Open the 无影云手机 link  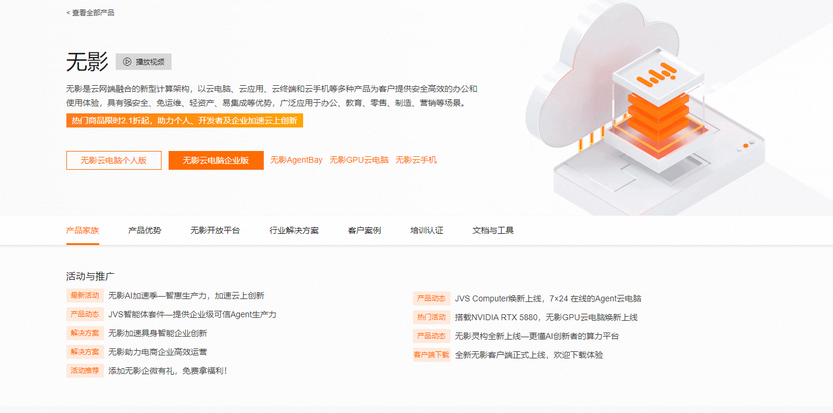click(416, 160)
